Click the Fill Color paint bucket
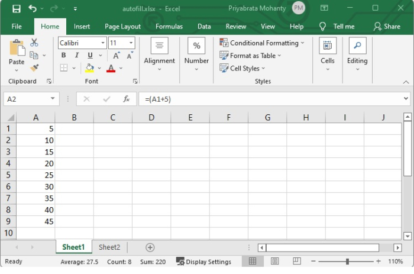Viewport: 414px width, 274px height. click(x=90, y=68)
